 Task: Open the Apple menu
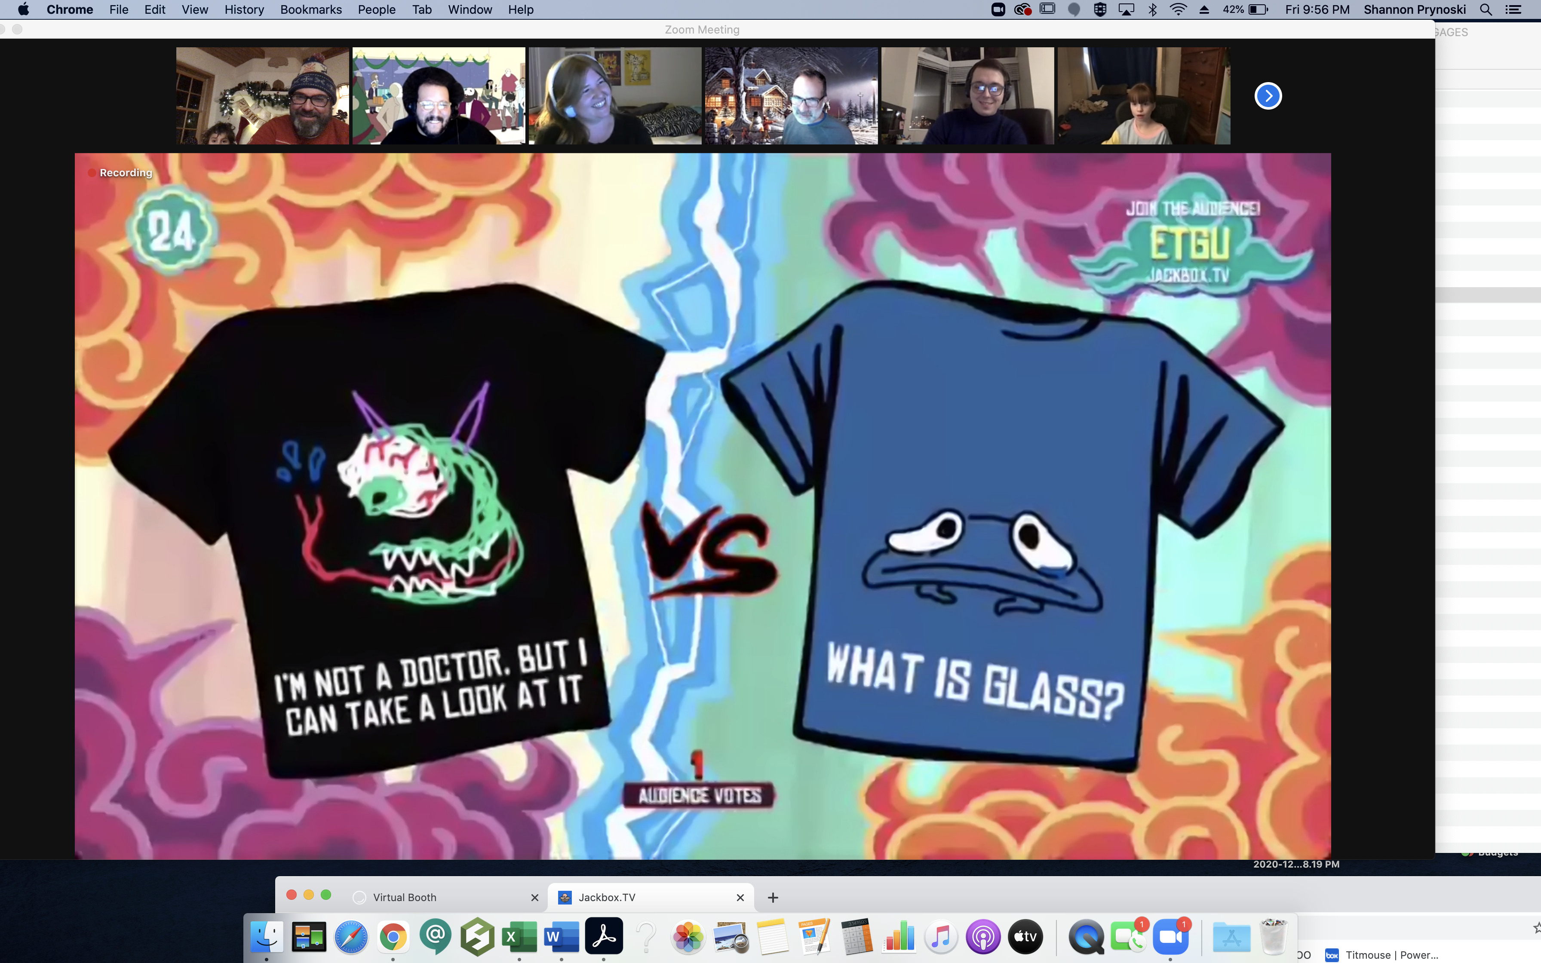[23, 9]
